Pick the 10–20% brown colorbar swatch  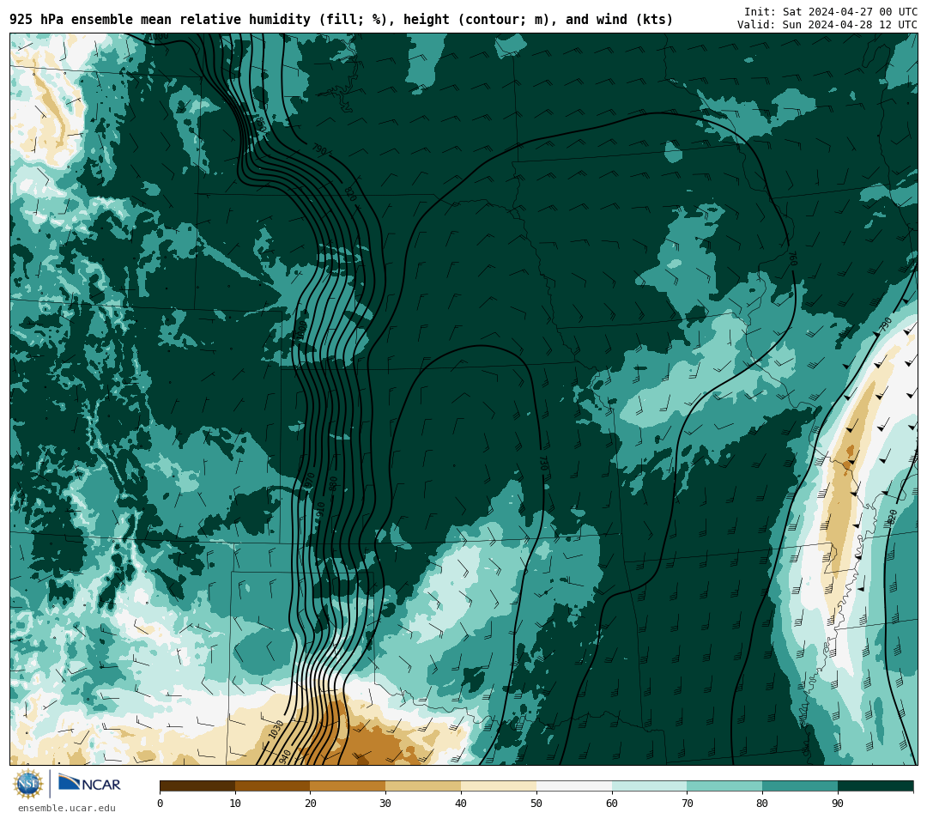(273, 786)
